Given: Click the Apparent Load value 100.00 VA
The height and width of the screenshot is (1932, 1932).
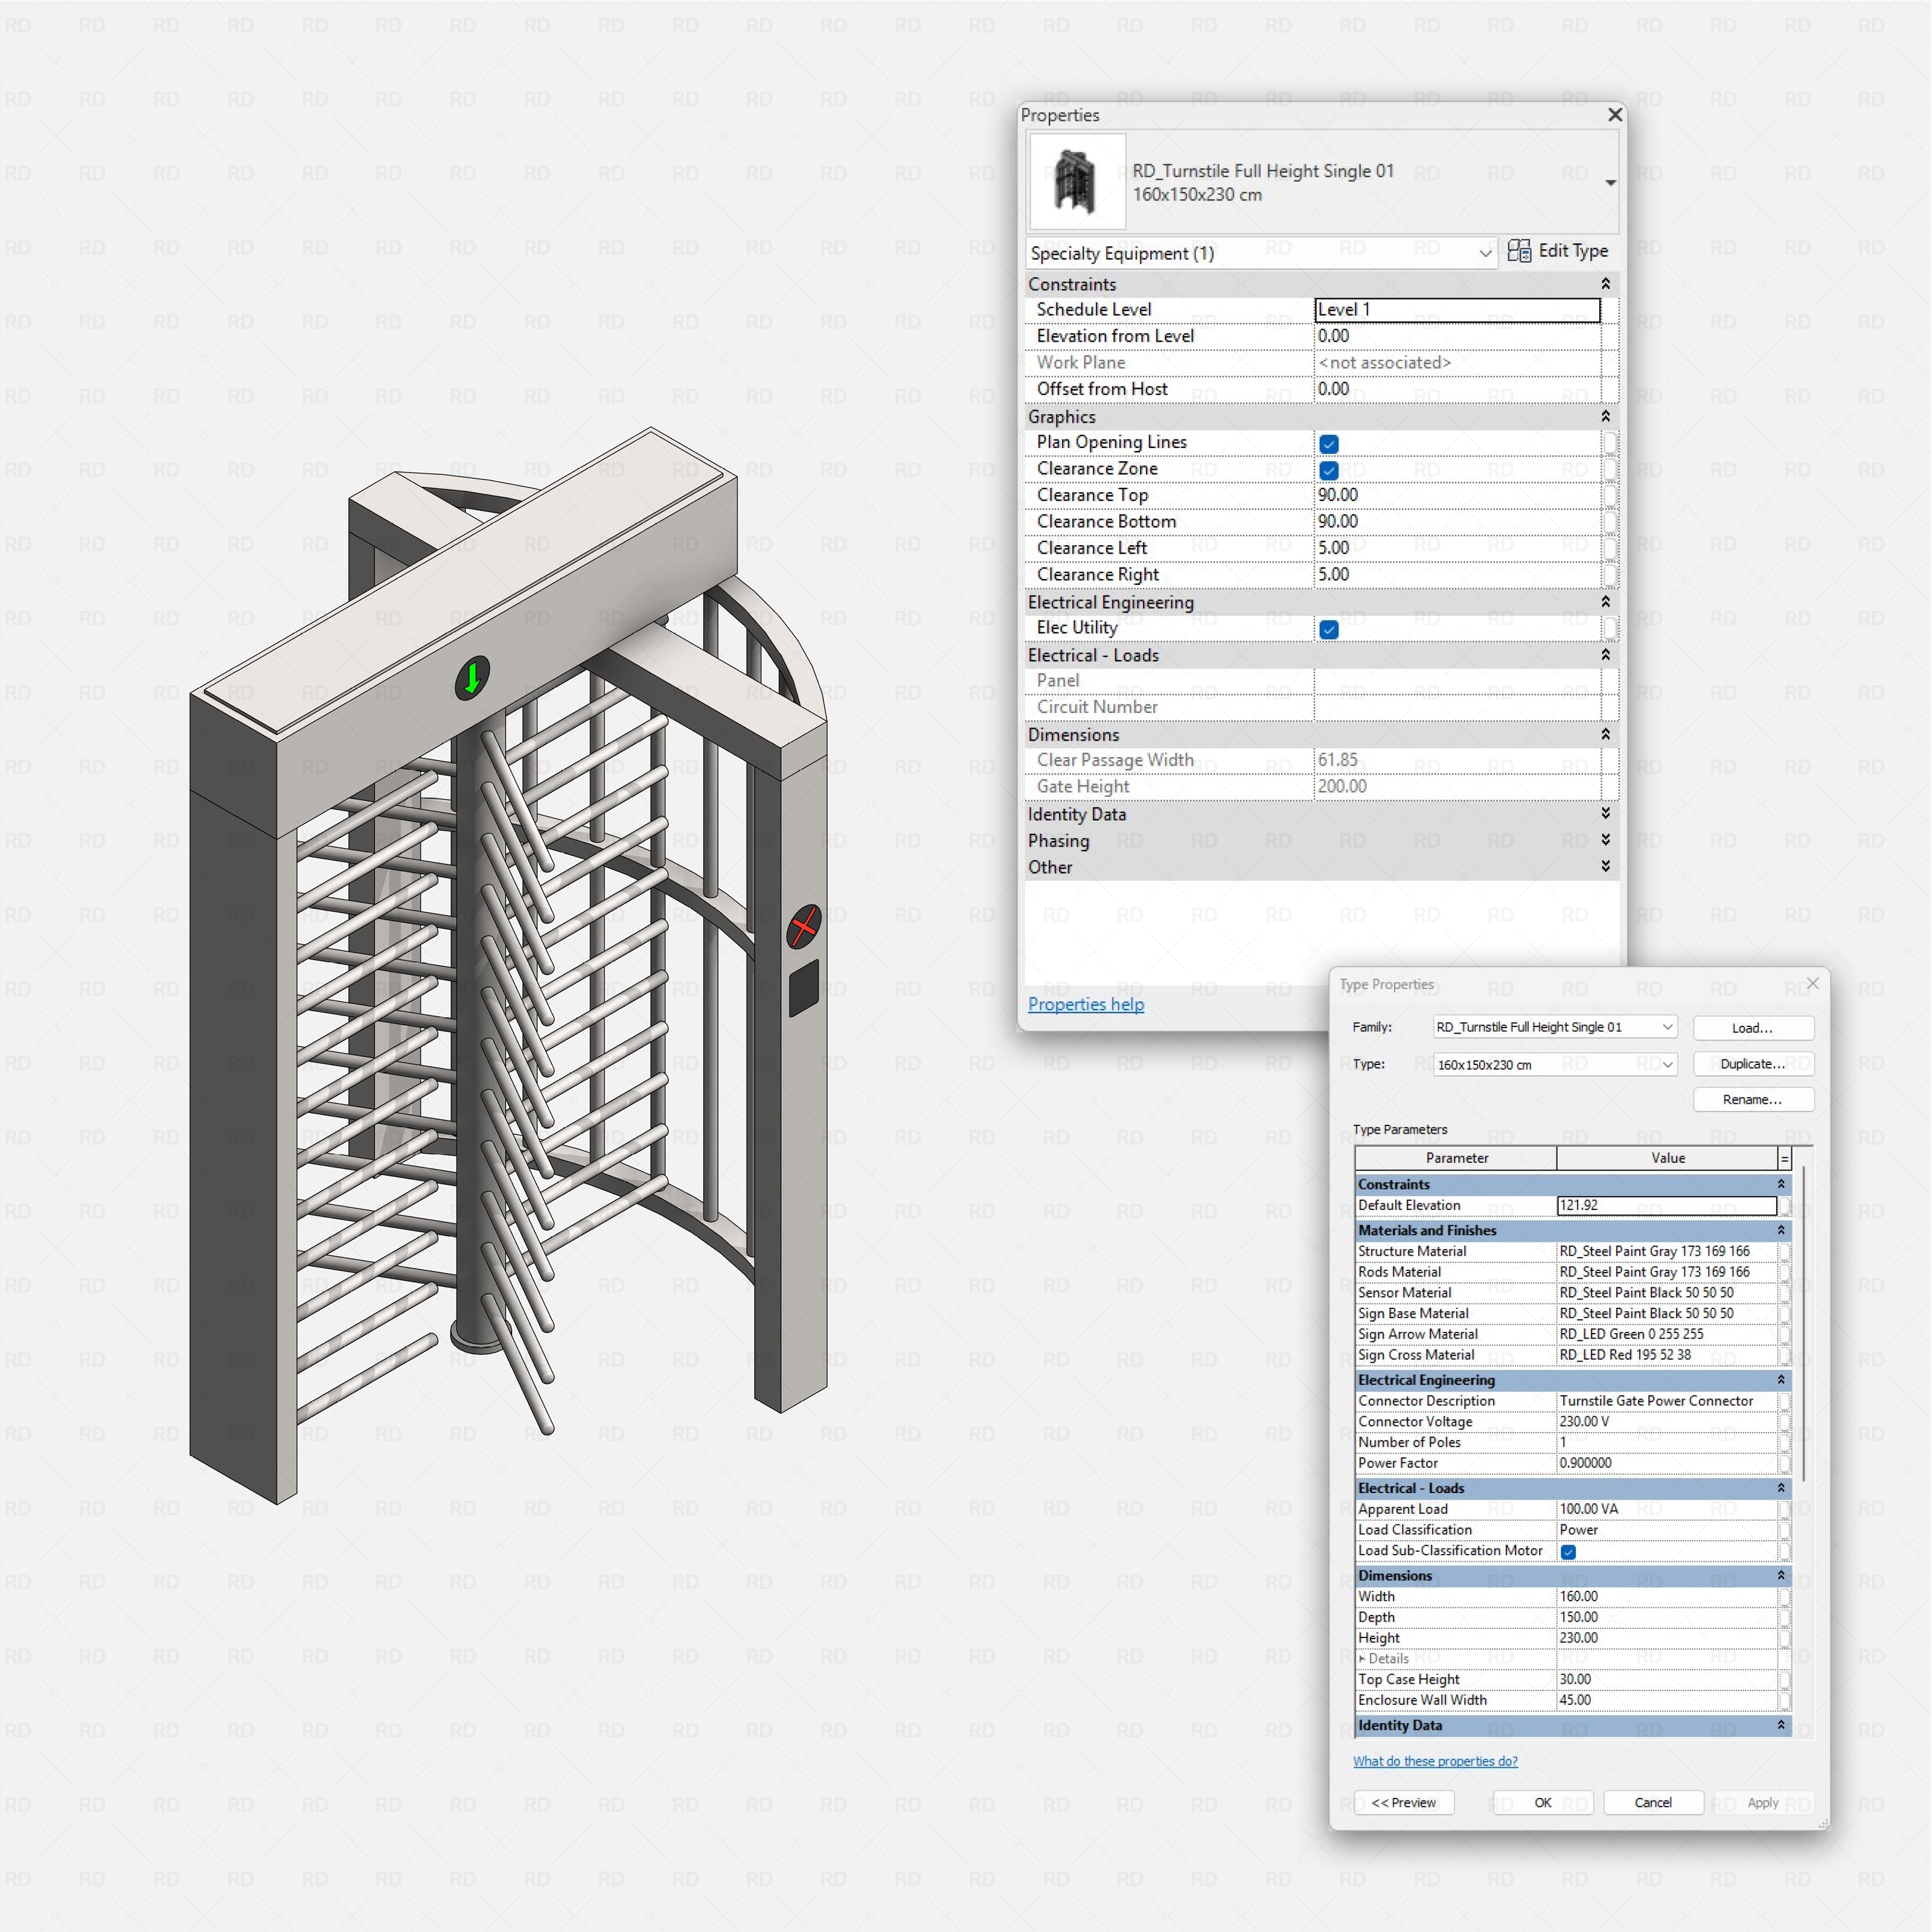Looking at the screenshot, I should coord(1666,1509).
